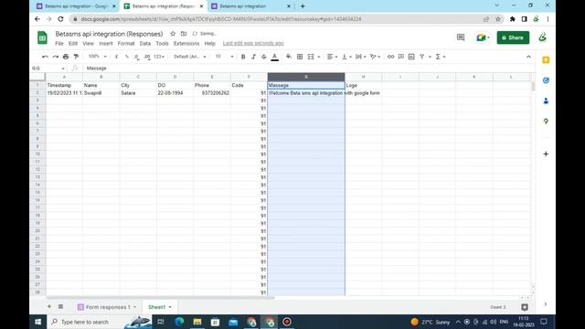Open the text color picker
The width and height of the screenshot is (585, 329).
274,57
